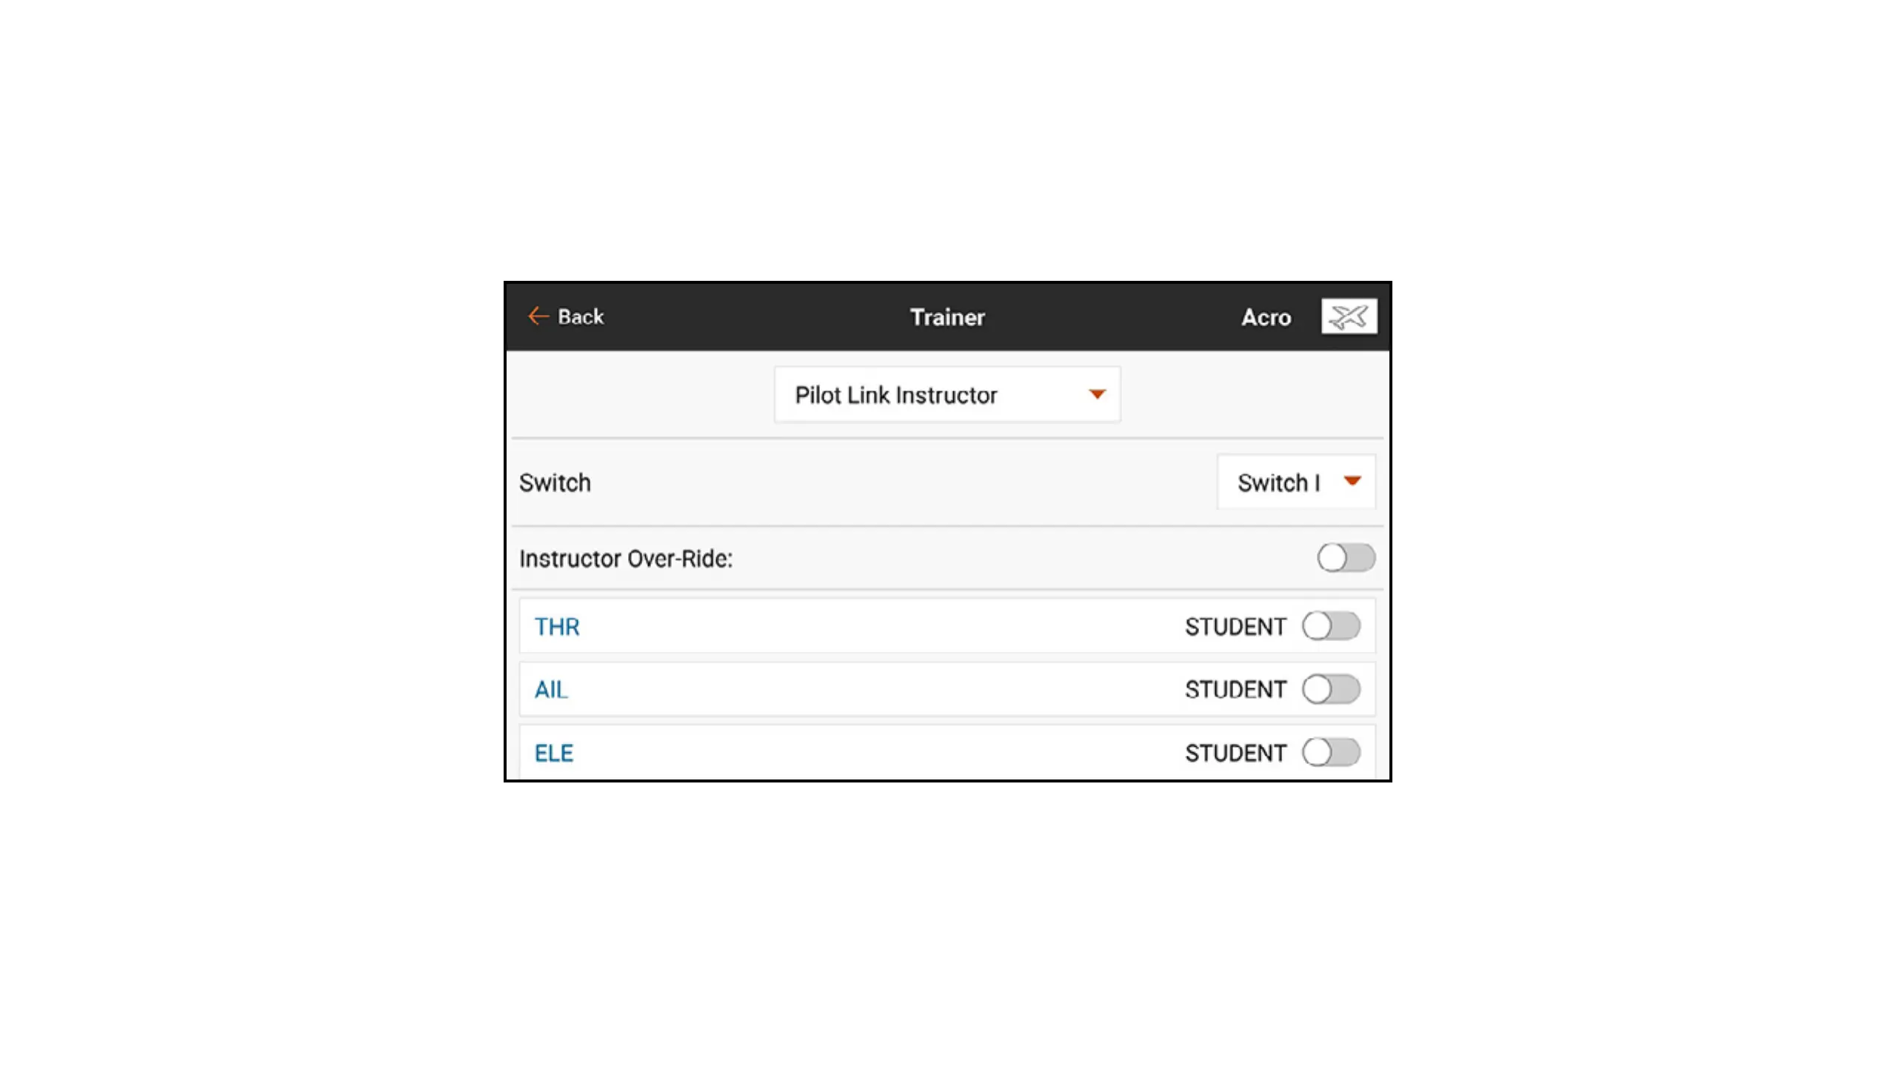Click the Instructor Over-Ride label text
Viewport: 1896px width, 1067px height.
pos(626,559)
